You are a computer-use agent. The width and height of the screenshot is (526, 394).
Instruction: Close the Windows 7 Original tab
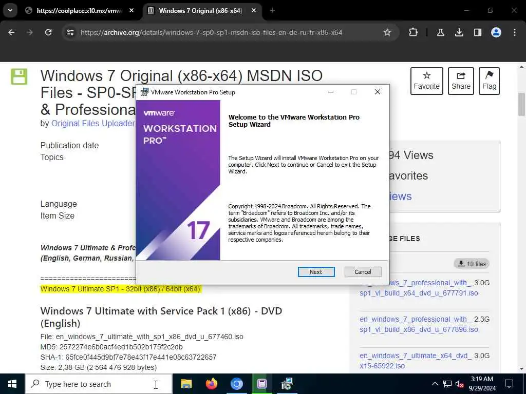[254, 10]
